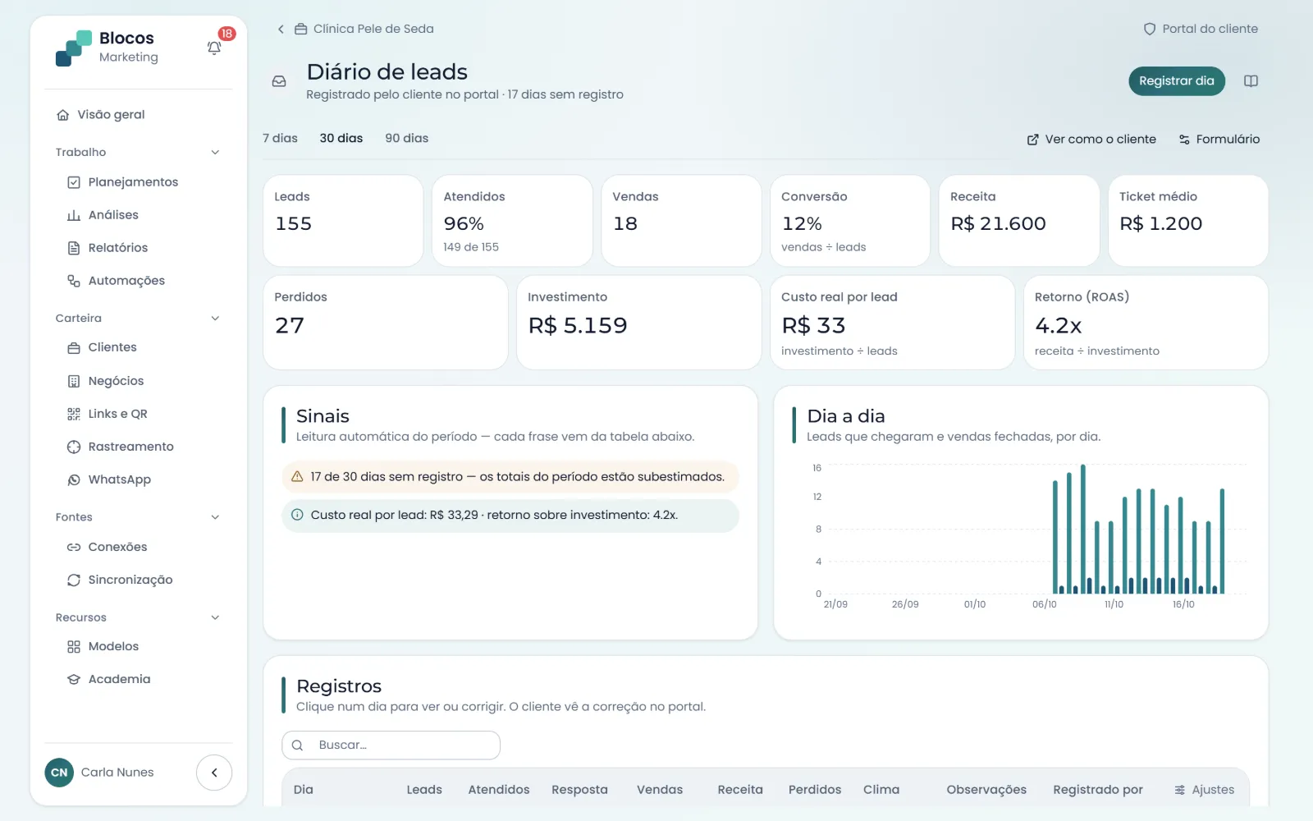Select the Retorno (ROAS) card

[1146, 323]
